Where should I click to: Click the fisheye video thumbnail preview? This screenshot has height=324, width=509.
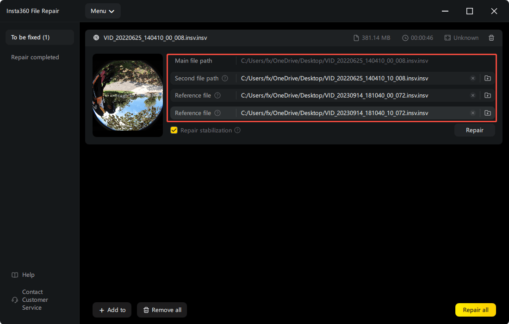pos(127,95)
